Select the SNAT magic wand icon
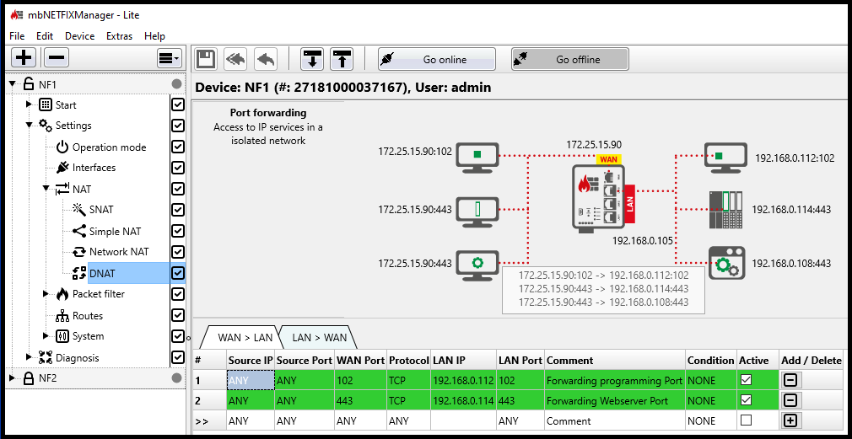 [79, 210]
